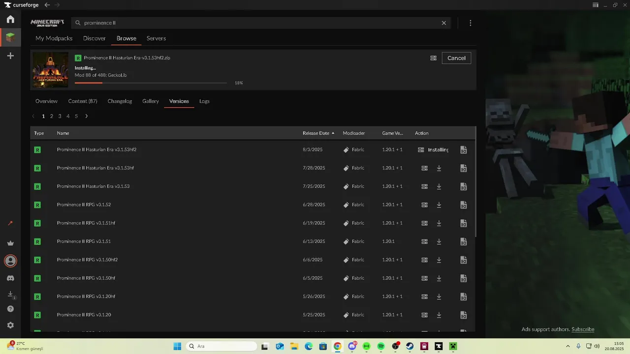The image size is (630, 354).
Task: Go back with the left arrow in title bar
Action: tap(47, 5)
